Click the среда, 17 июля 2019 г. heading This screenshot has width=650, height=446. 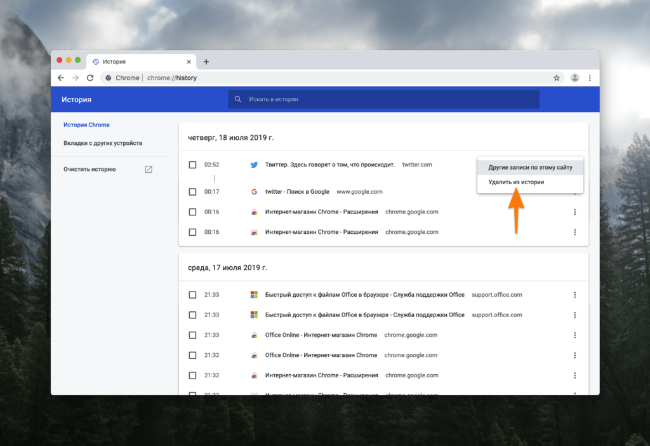(227, 268)
